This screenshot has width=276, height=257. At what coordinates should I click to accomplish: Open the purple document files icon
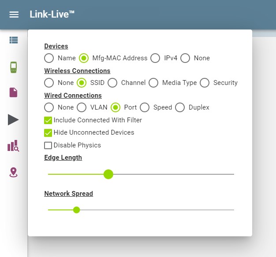[13, 92]
